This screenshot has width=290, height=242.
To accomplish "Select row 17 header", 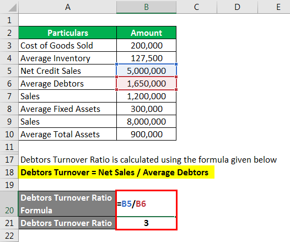I will (x=9, y=159).
